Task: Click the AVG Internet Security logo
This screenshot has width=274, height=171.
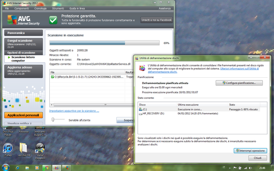Action: click(23, 20)
